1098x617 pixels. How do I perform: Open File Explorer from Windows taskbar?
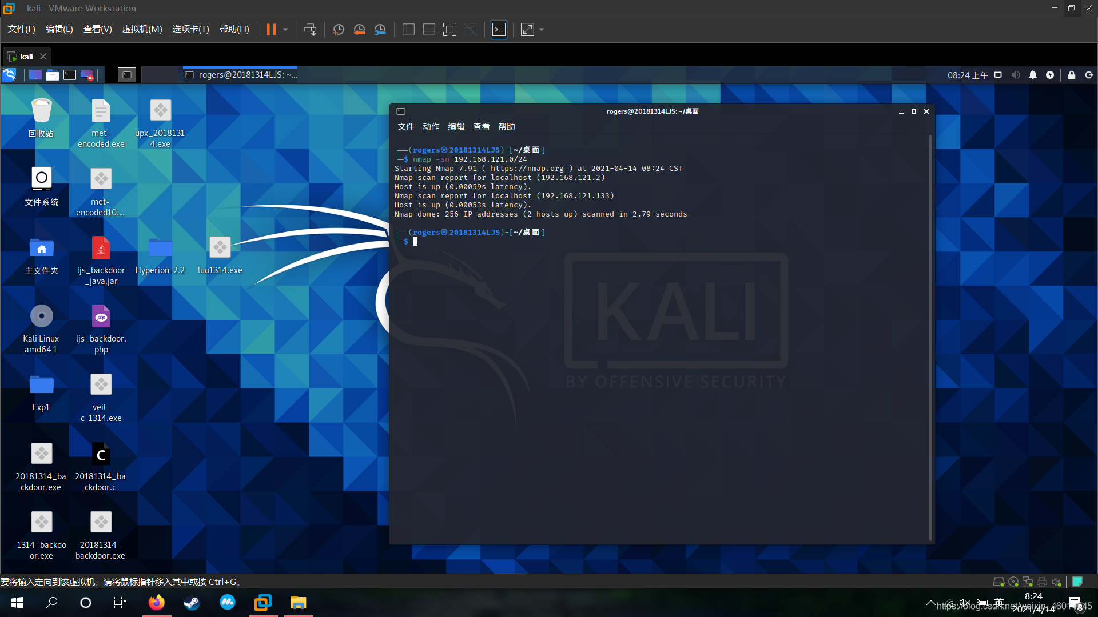(x=298, y=603)
